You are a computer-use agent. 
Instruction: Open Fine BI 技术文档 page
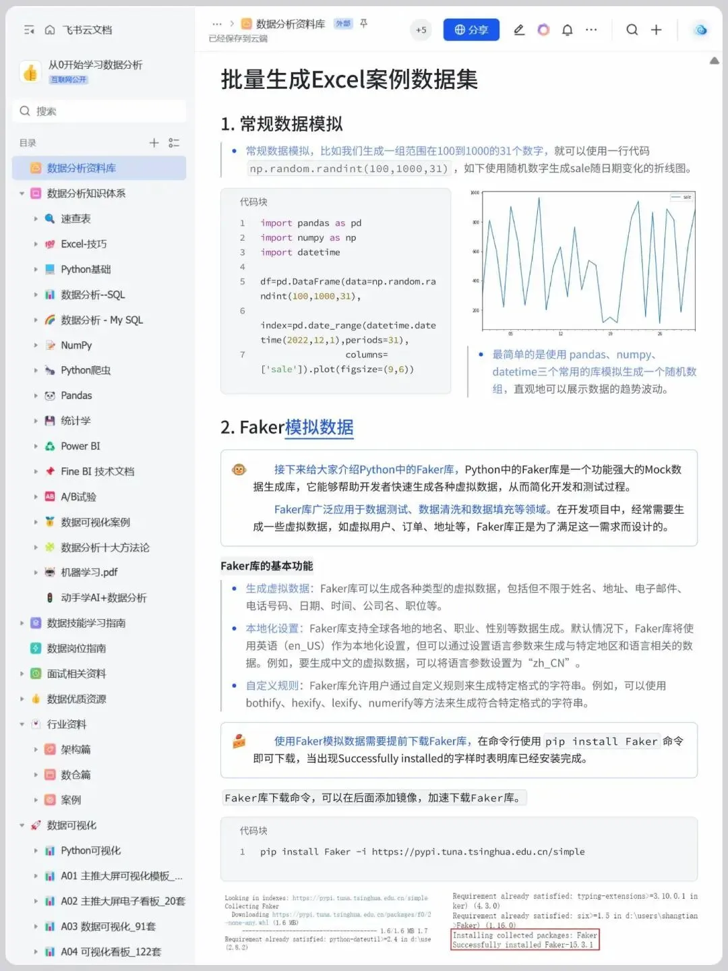(x=97, y=471)
